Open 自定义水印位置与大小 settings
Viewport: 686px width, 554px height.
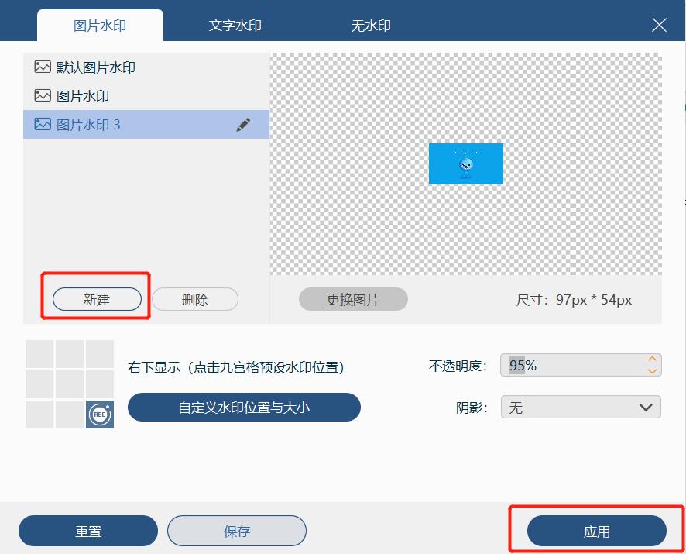[244, 407]
